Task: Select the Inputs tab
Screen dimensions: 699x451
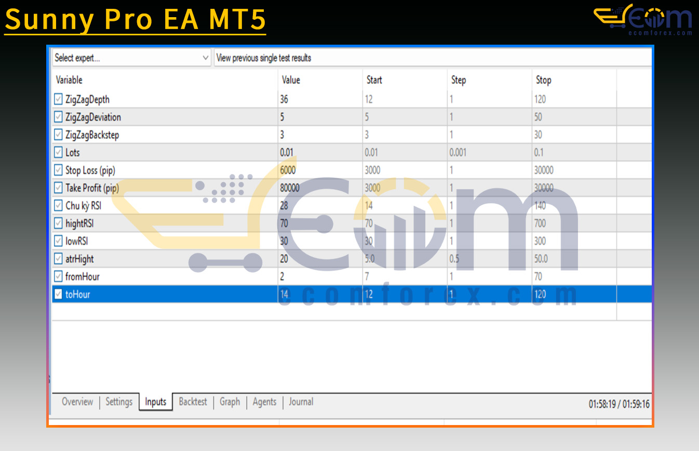Action: coord(155,402)
